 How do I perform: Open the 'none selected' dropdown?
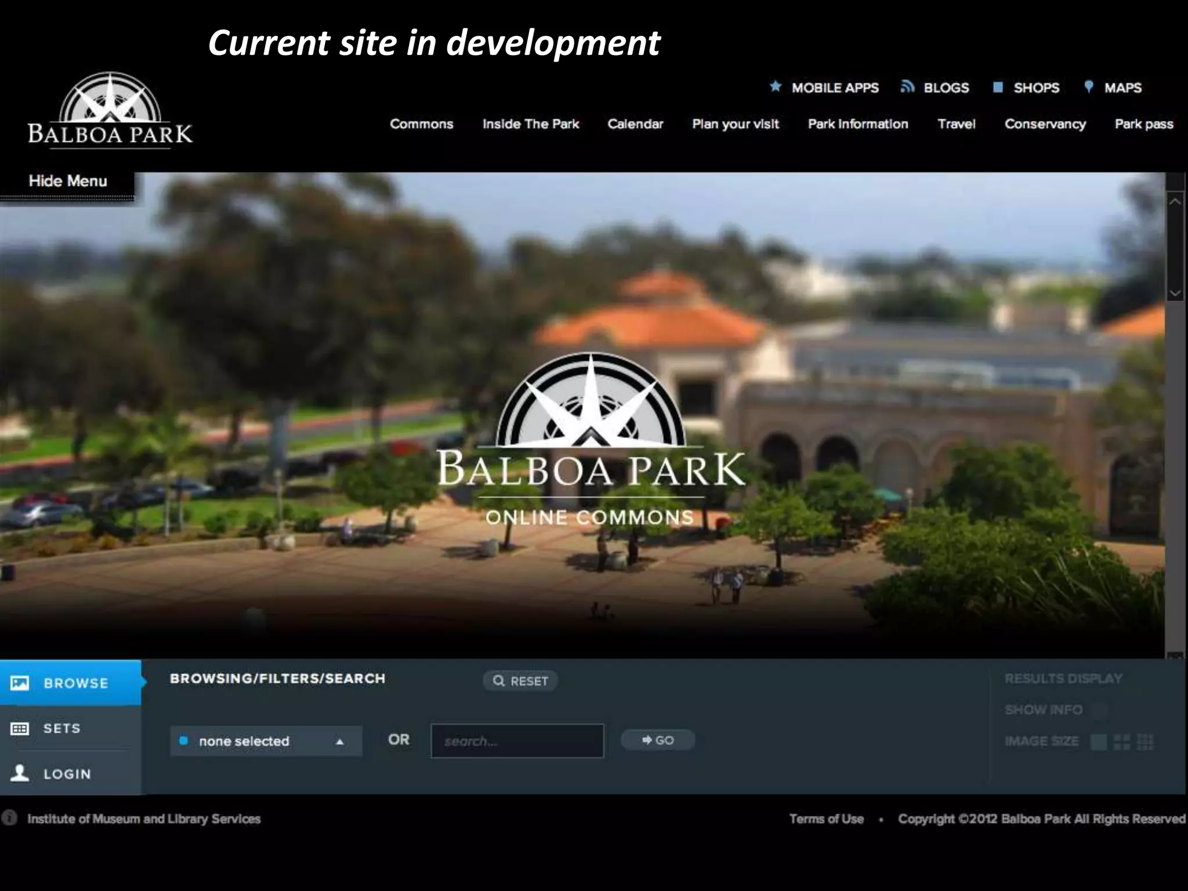266,741
